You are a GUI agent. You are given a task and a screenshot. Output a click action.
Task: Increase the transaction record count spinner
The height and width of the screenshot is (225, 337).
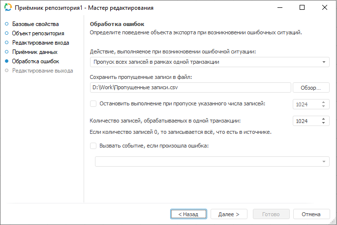click(324, 119)
